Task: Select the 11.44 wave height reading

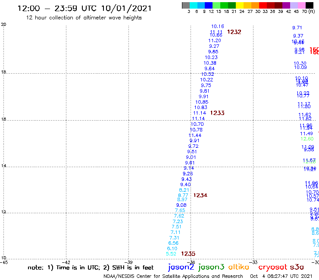Action: 195,135
